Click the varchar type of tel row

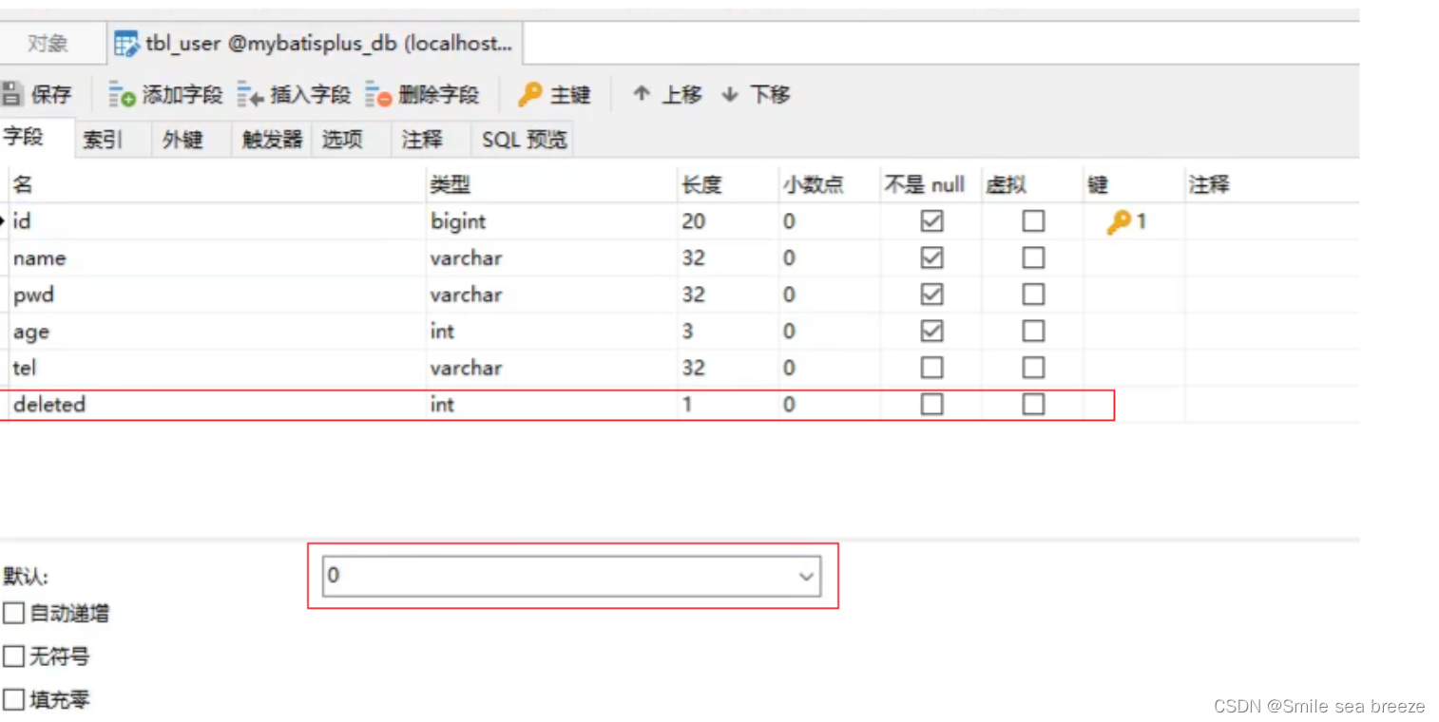click(551, 368)
